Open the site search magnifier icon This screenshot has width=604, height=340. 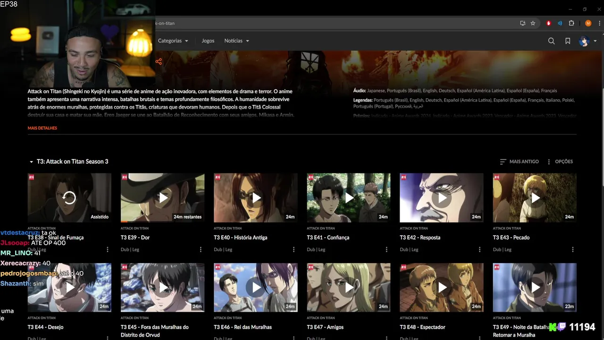coord(551,41)
